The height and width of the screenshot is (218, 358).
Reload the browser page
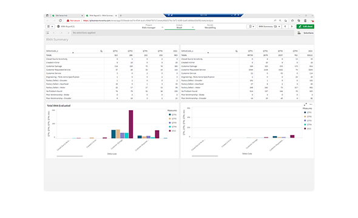60,21
